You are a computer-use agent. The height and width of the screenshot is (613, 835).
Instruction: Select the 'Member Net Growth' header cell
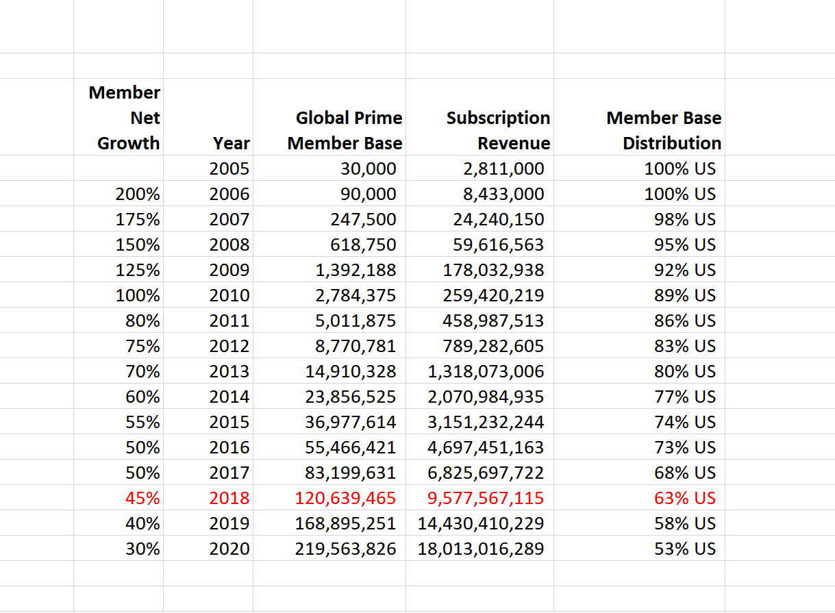[119, 117]
